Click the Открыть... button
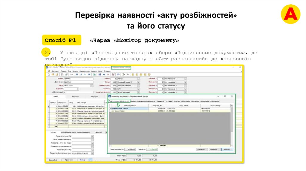Image resolution: width=306 pixels, height=171 pixels. (x=227, y=150)
